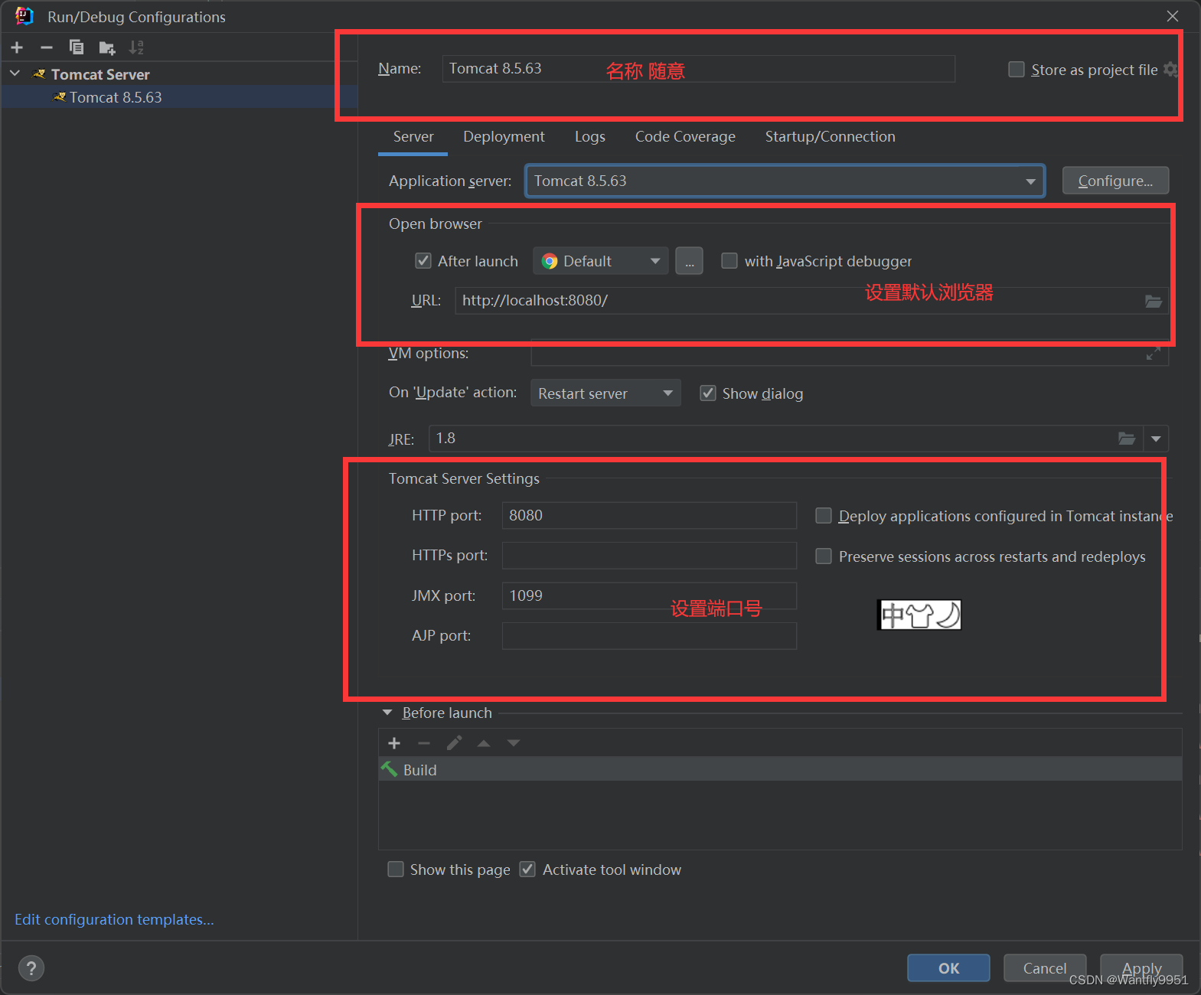Click the IME language indicator widget

(x=919, y=615)
